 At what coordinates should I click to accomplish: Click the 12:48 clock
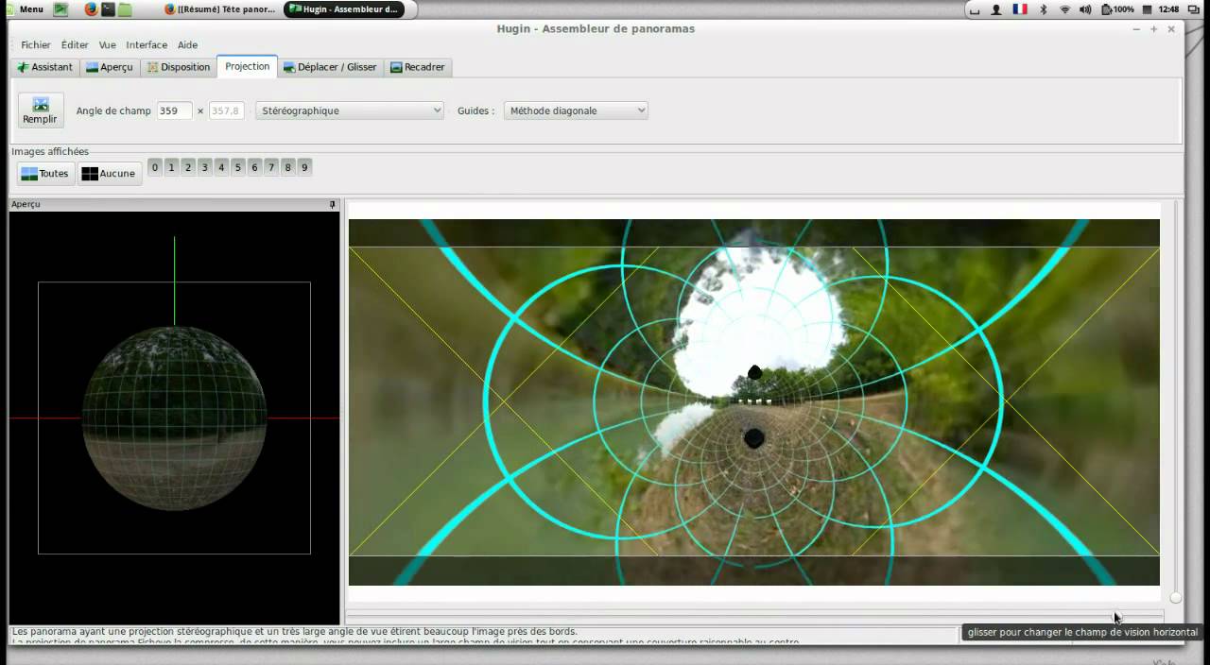pos(1168,9)
